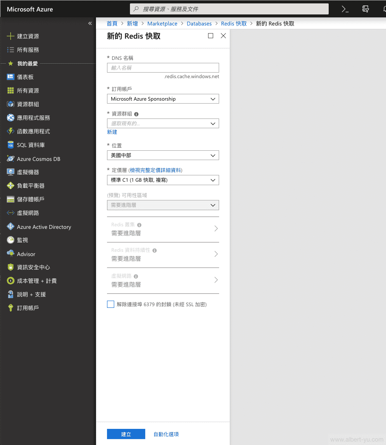Viewport: 386px width, 445px height.
Task: Click the 建立 create button
Action: point(126,434)
